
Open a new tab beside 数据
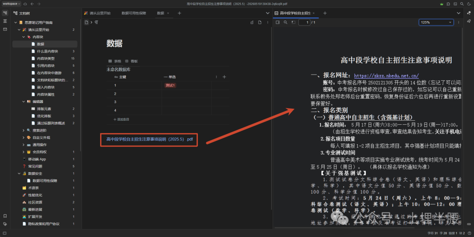179,13
